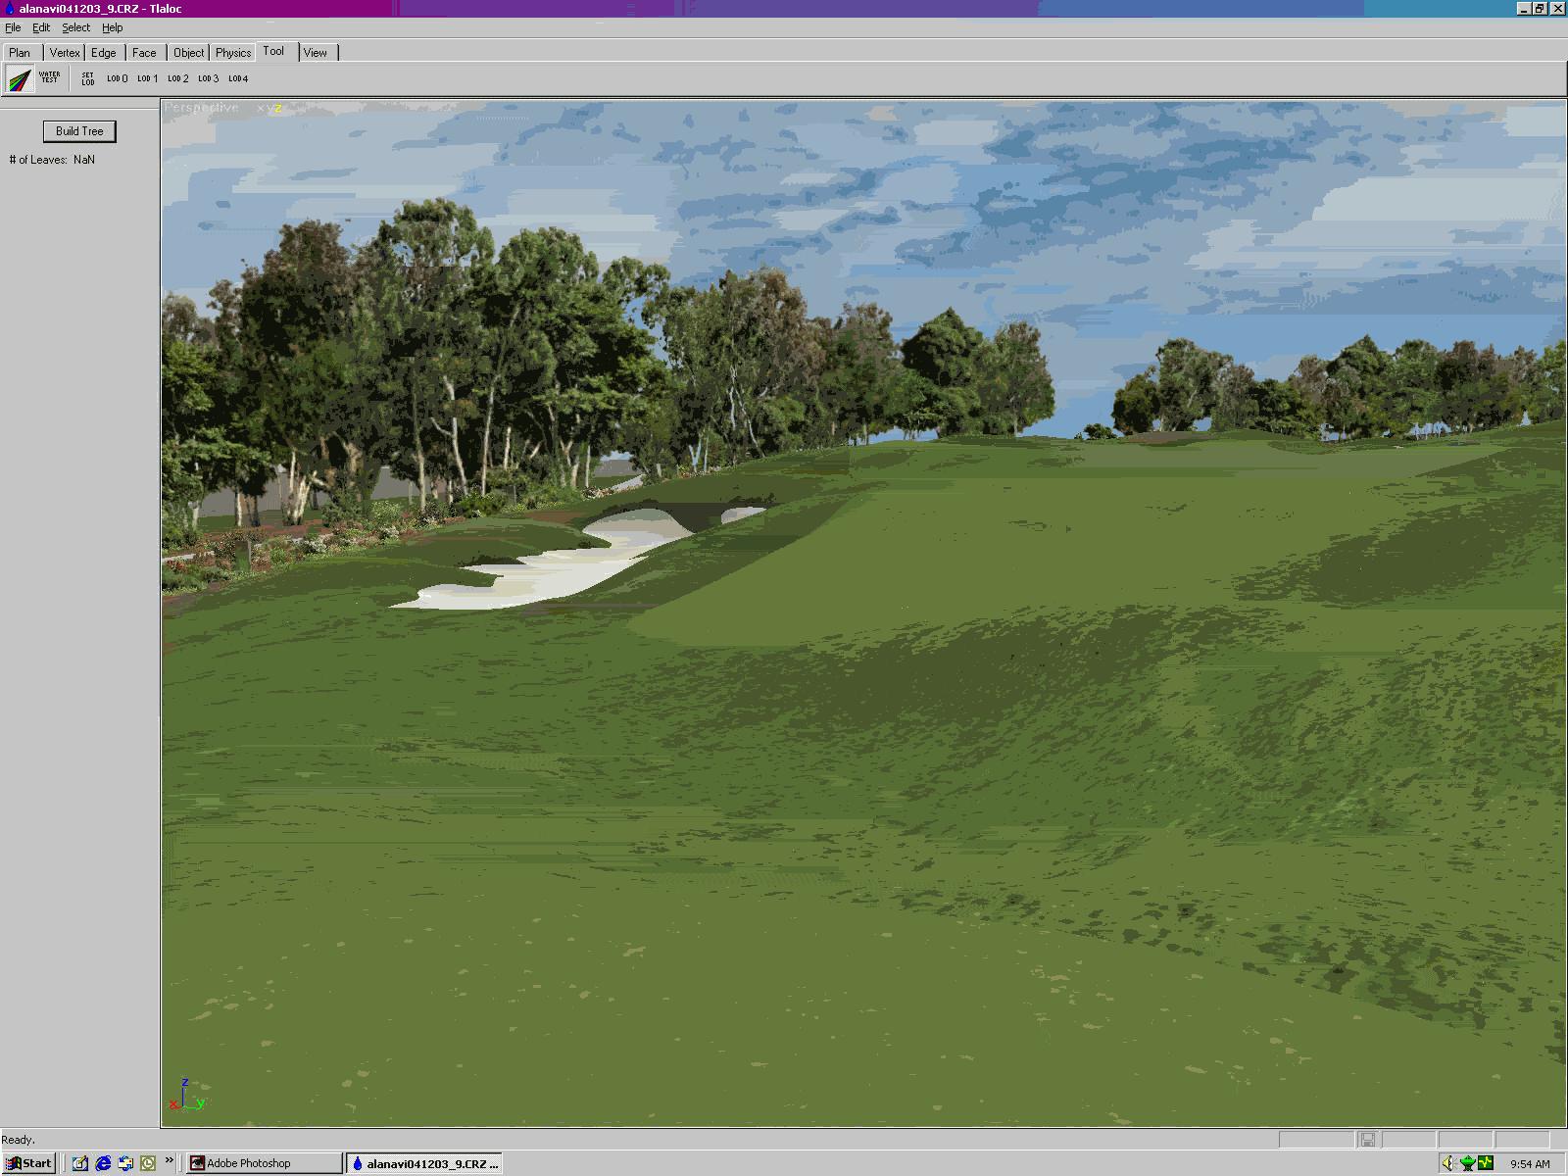
Task: Click the floppy disk status bar icon
Action: tap(1368, 1139)
